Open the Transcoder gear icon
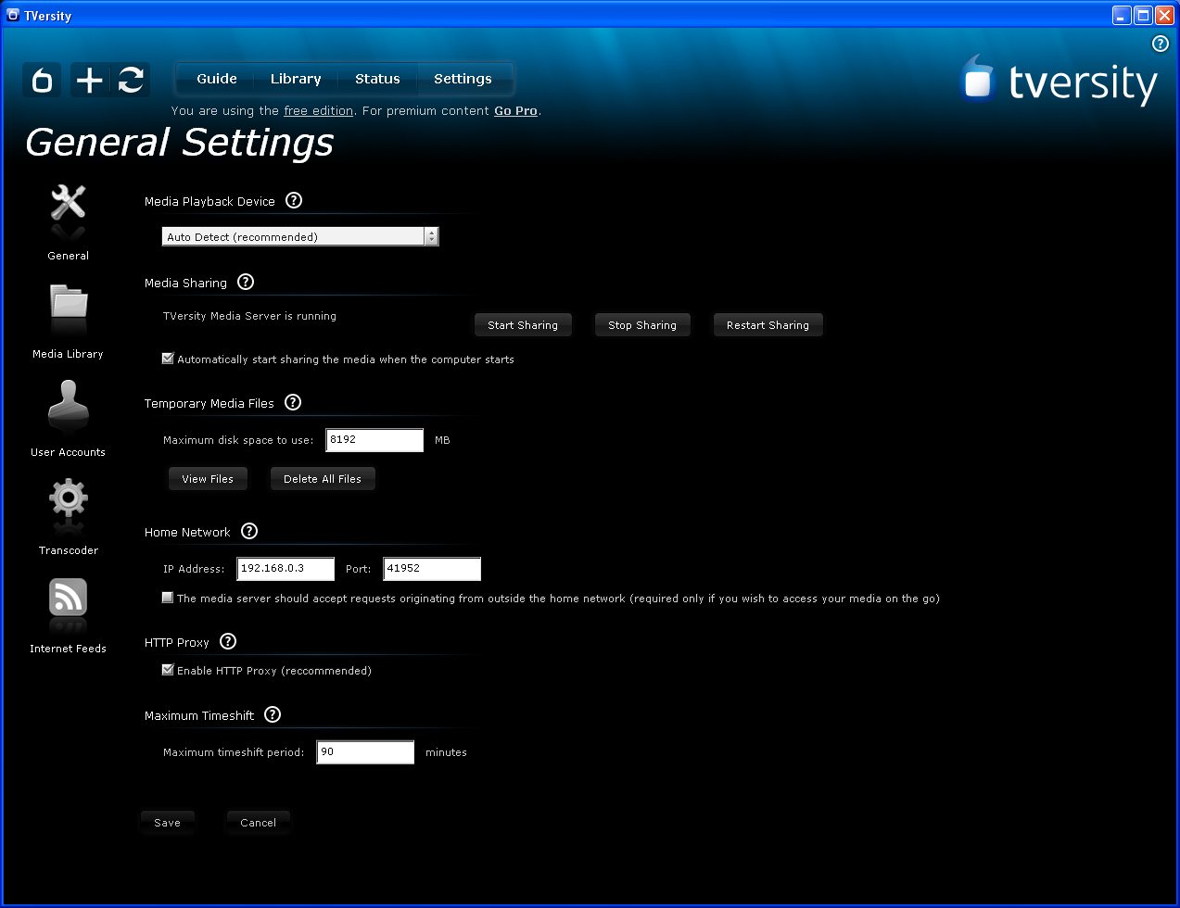Screen dimensions: 1180x908 tap(68, 500)
